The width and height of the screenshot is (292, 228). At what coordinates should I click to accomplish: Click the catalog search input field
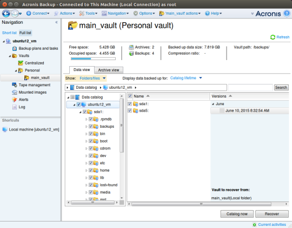point(251,88)
